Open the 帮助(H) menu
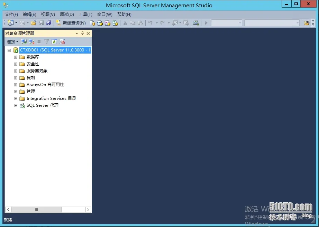 point(124,15)
